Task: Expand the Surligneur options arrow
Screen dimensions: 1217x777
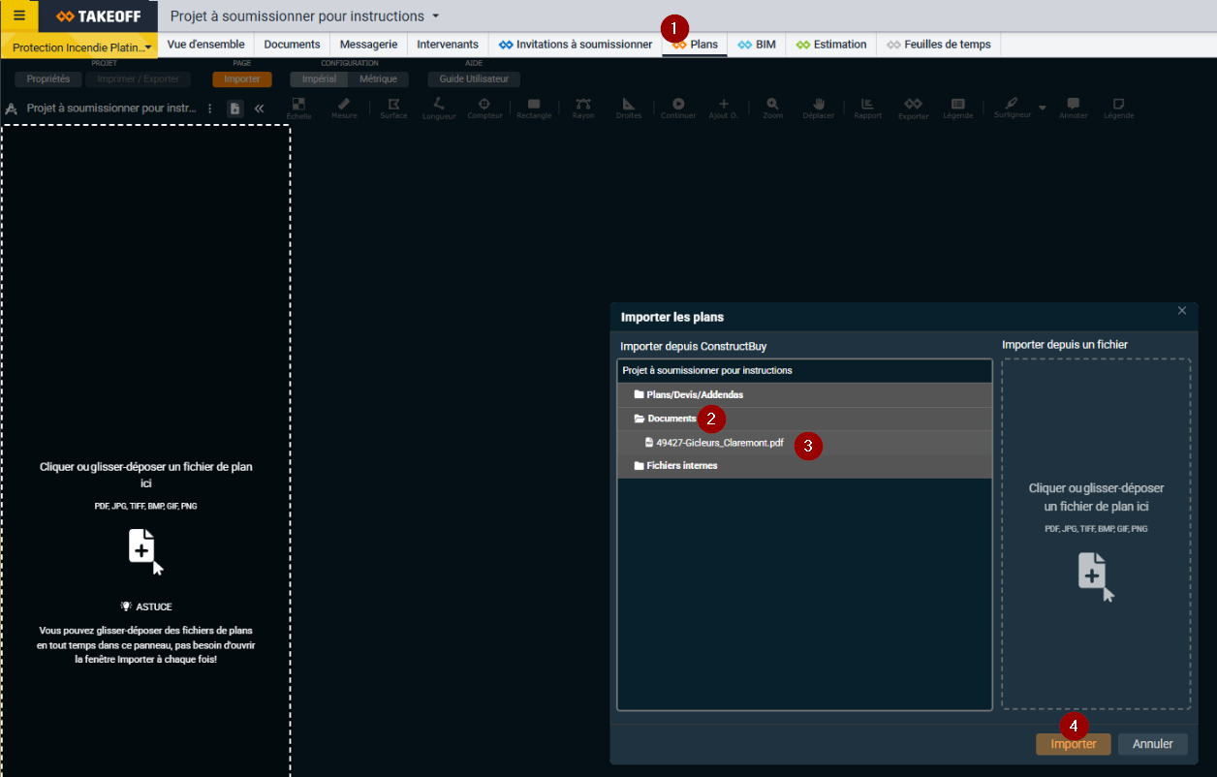Action: (x=1043, y=108)
